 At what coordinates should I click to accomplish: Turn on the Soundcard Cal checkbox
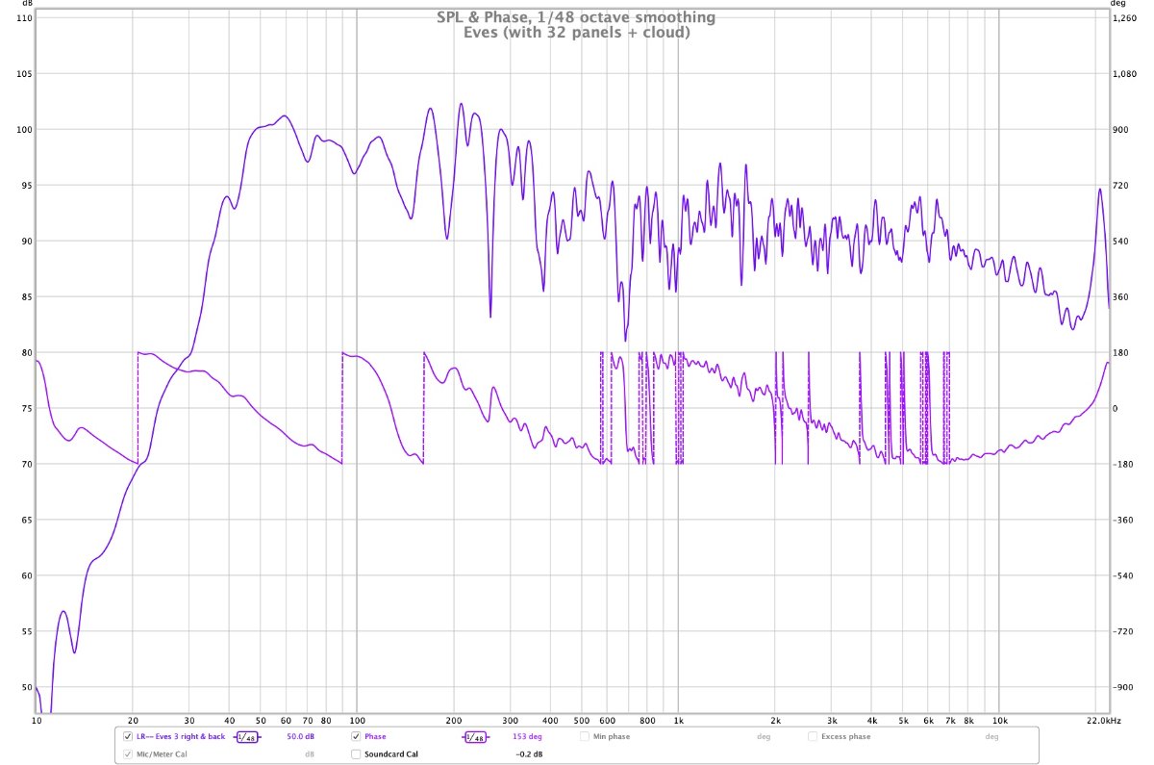tap(356, 754)
